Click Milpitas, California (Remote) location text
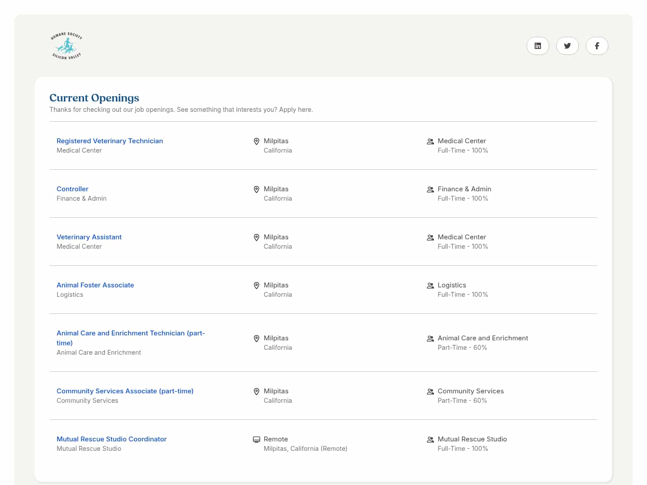647x485 pixels. pyautogui.click(x=305, y=449)
